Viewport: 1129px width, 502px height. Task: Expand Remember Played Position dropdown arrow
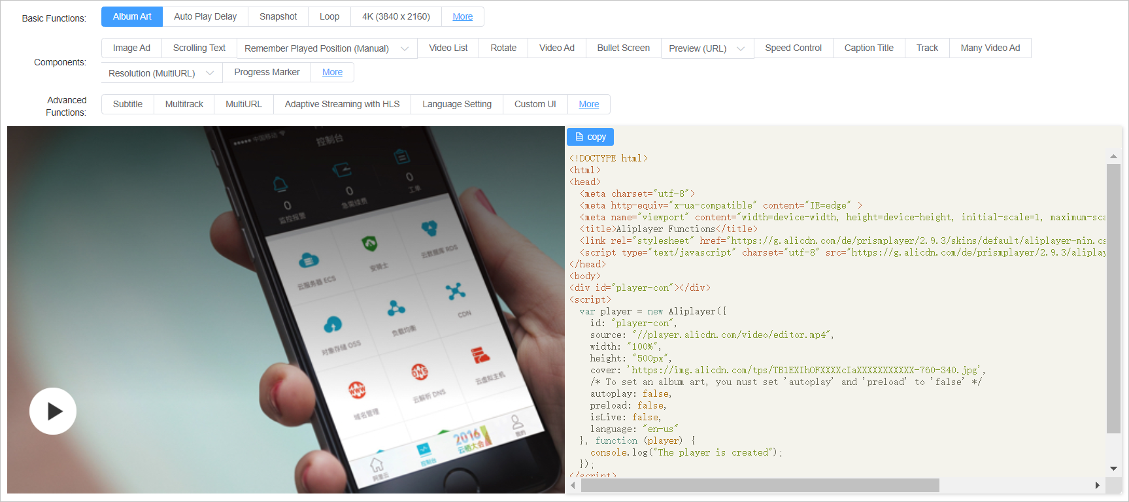405,48
